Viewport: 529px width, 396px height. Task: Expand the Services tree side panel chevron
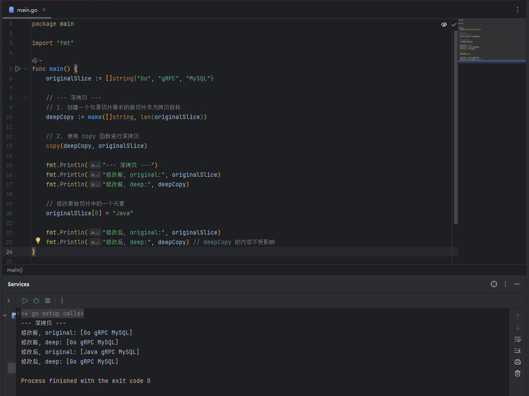8,301
